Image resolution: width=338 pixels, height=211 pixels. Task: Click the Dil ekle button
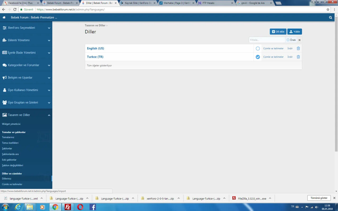coord(278,32)
